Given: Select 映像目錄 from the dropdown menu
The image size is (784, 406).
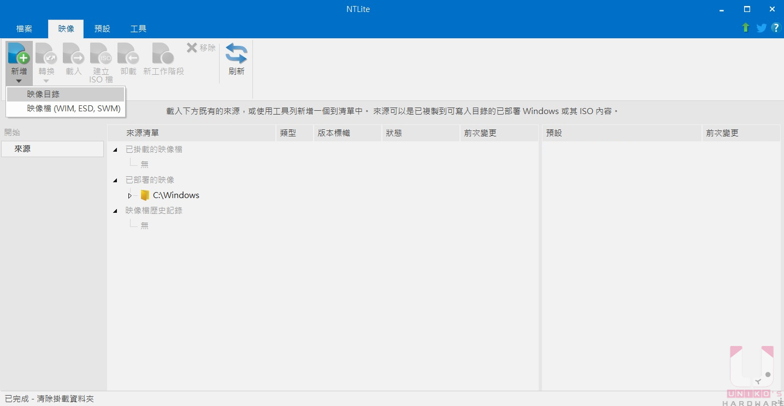Looking at the screenshot, I should (66, 94).
